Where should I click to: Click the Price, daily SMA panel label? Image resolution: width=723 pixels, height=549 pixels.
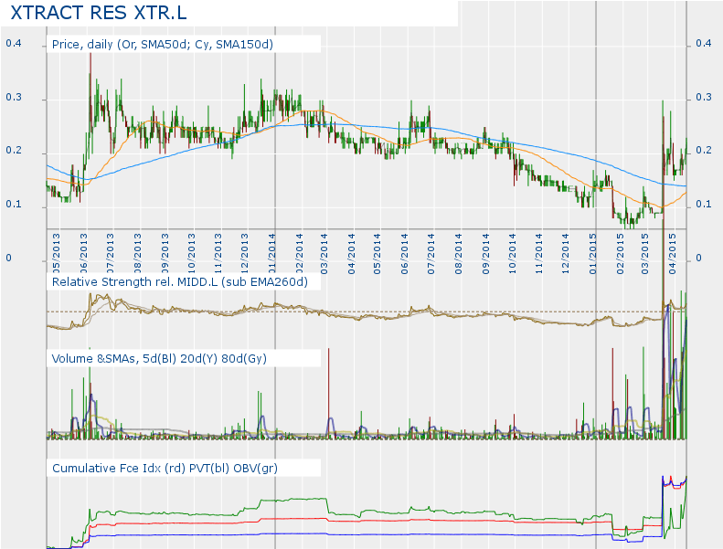click(x=163, y=44)
